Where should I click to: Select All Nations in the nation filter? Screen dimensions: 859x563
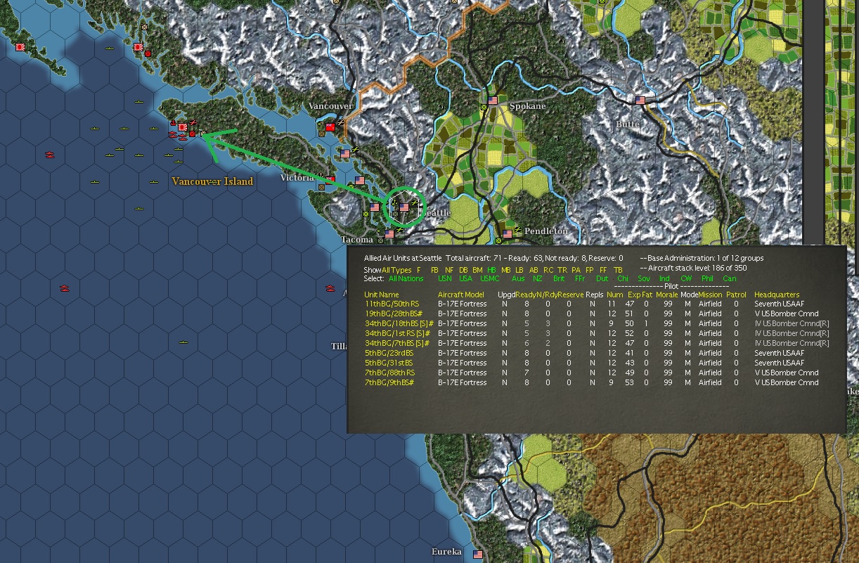pos(406,278)
